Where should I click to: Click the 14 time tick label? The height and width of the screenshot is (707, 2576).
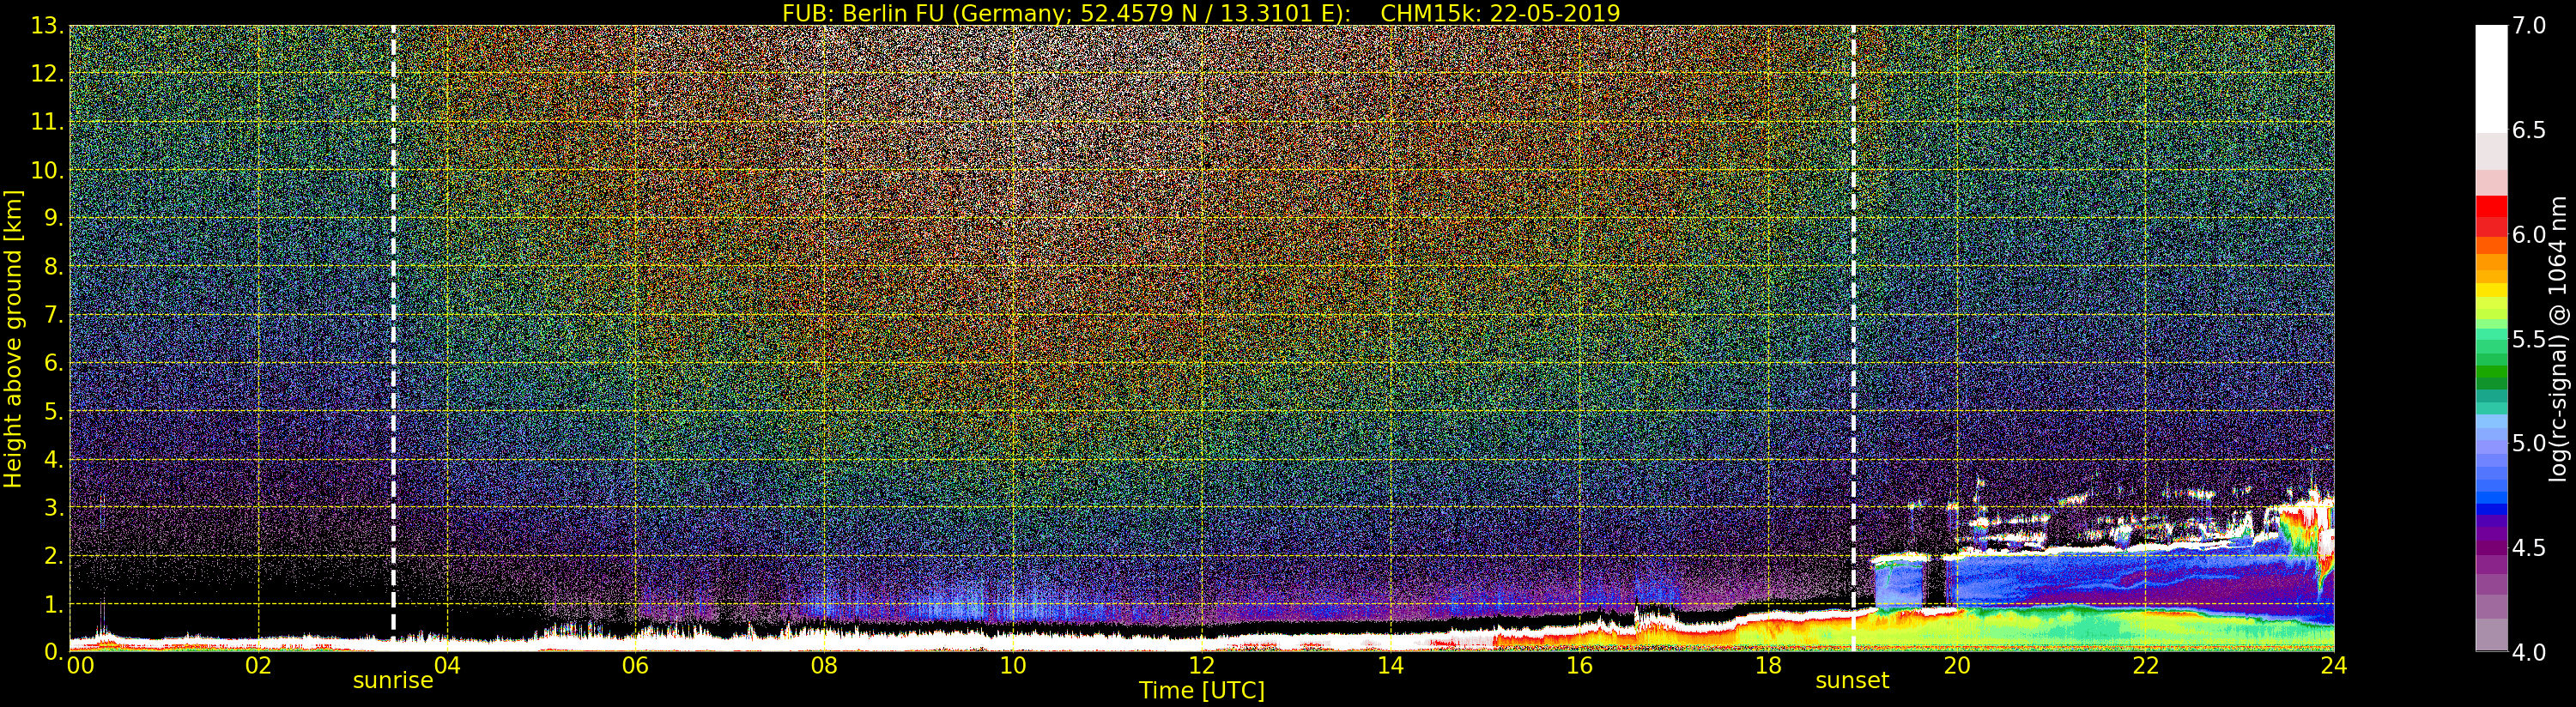click(x=1390, y=666)
